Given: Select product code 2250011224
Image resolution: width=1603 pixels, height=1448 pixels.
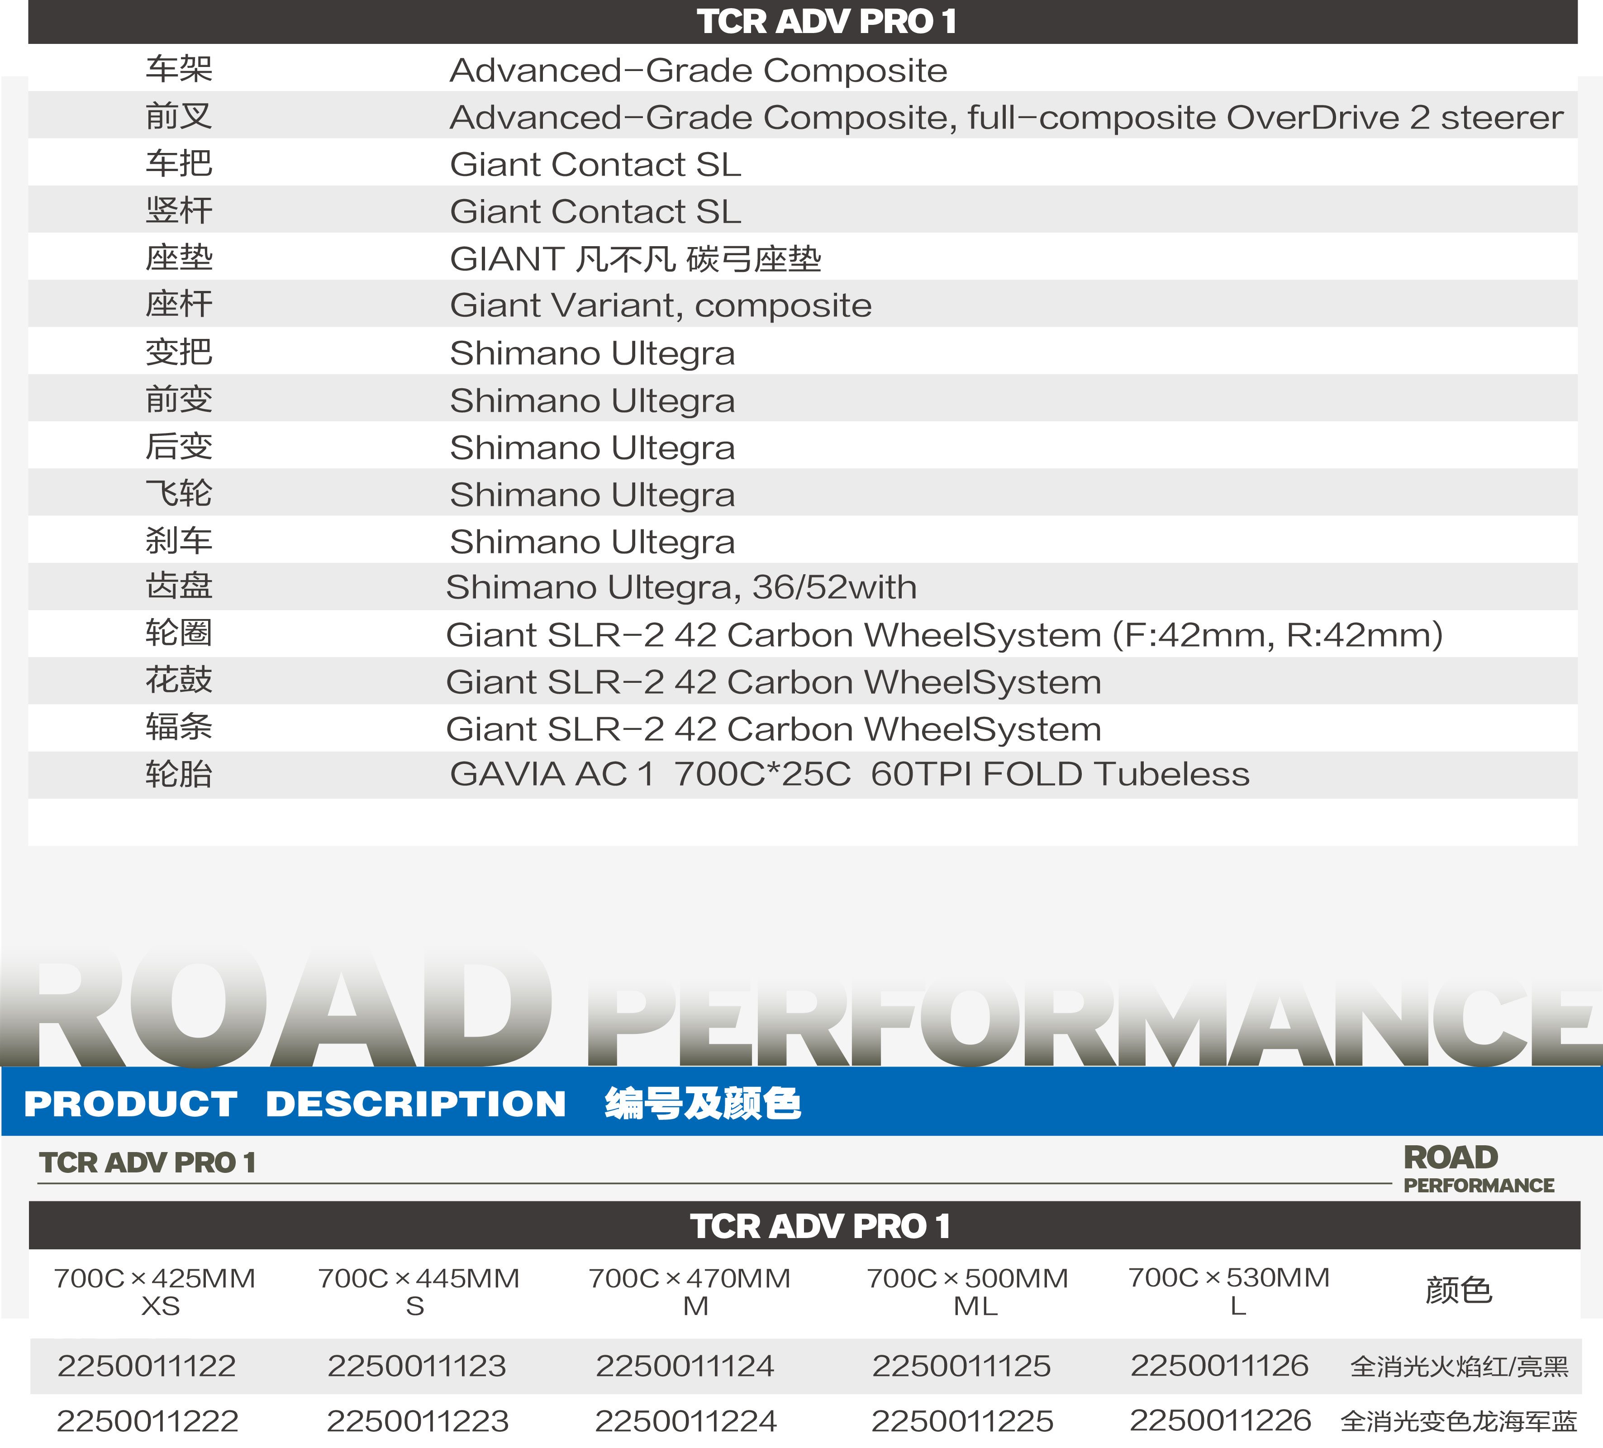Looking at the screenshot, I should pos(686,1420).
